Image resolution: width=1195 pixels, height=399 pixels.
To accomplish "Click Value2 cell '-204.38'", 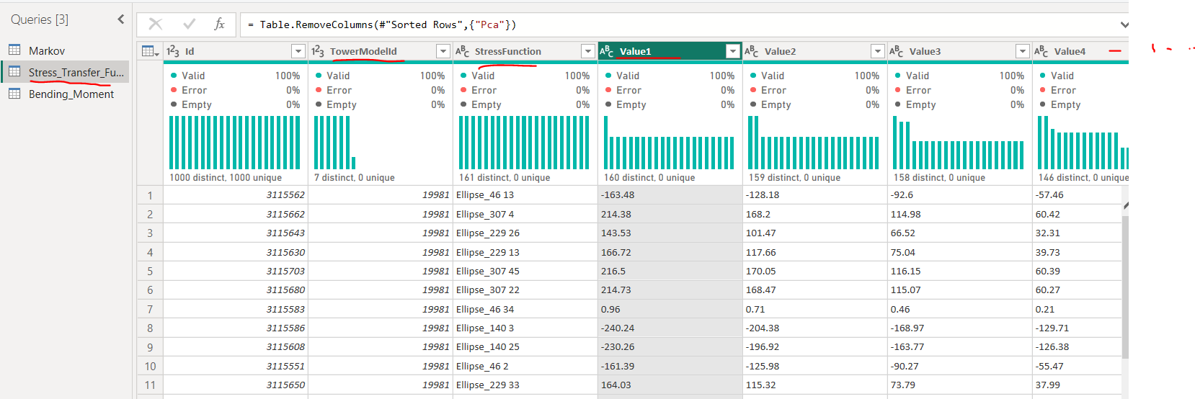I will coord(815,328).
